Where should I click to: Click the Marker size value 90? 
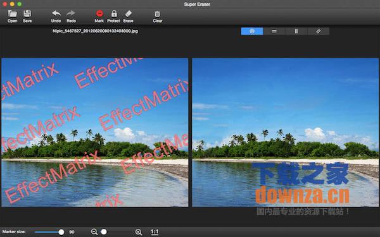click(x=72, y=232)
